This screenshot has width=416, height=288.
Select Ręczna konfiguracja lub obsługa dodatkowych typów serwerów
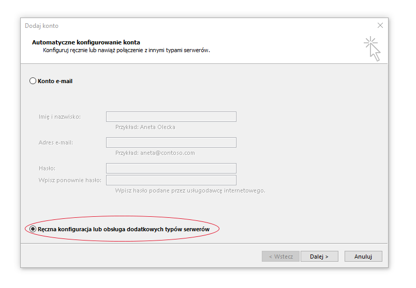coord(33,229)
